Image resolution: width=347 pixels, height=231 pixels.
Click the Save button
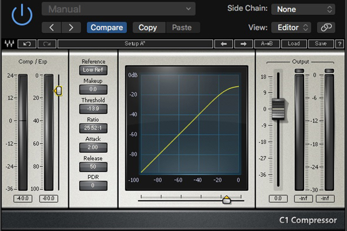[x=320, y=44]
